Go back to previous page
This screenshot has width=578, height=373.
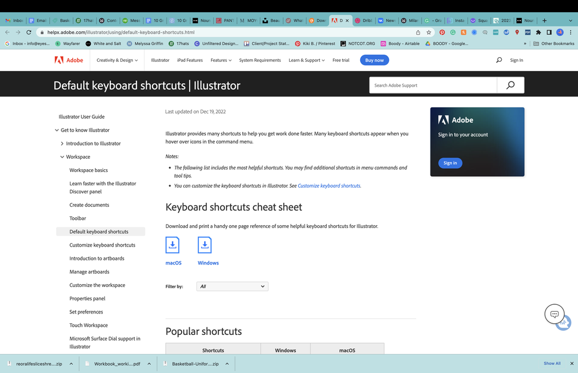(8, 32)
